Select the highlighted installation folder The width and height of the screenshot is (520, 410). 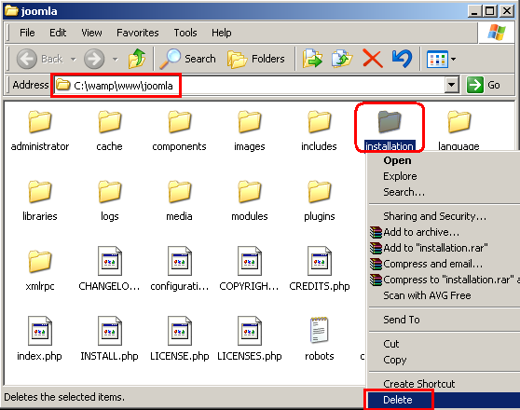point(390,130)
